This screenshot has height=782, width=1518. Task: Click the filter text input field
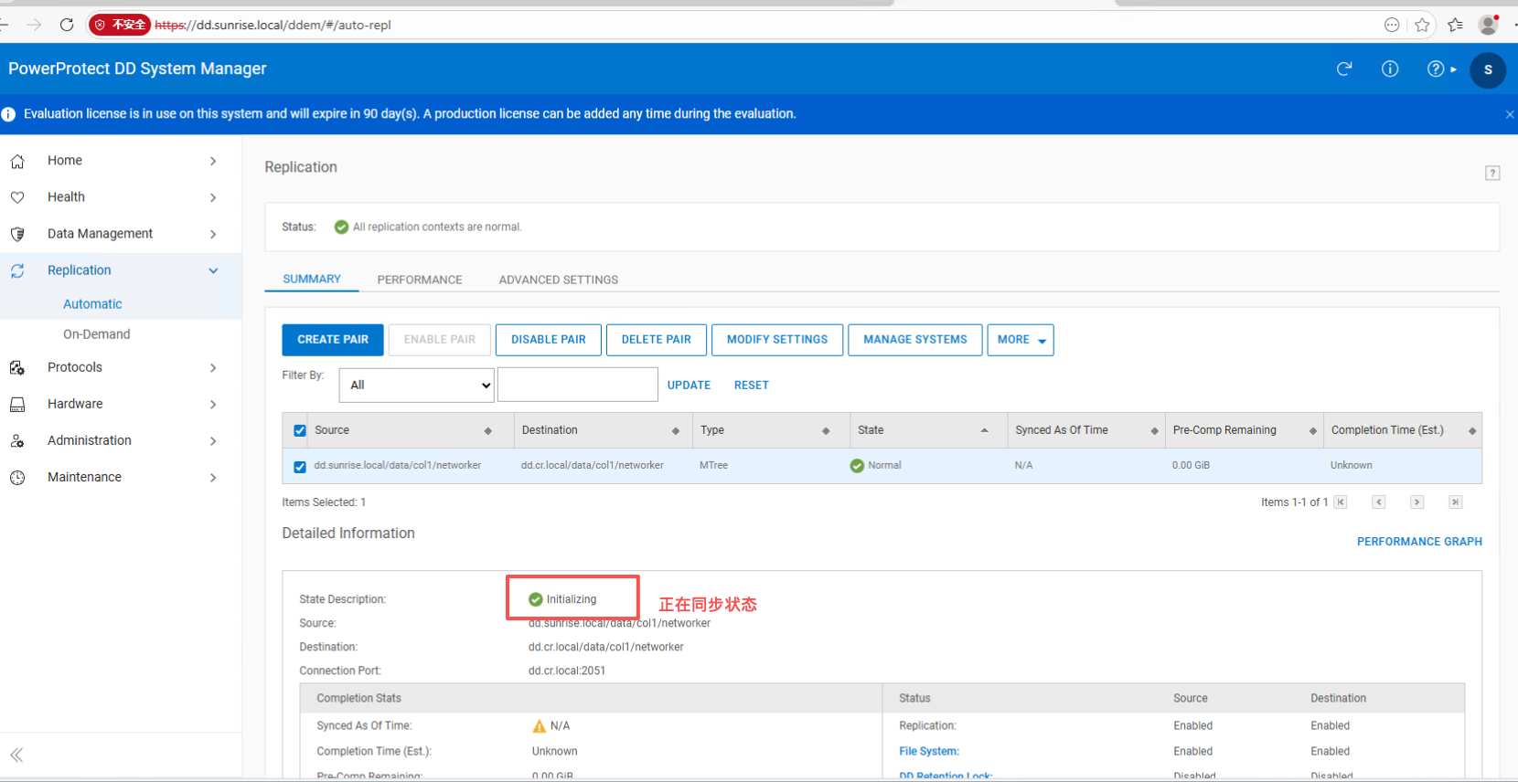[578, 385]
